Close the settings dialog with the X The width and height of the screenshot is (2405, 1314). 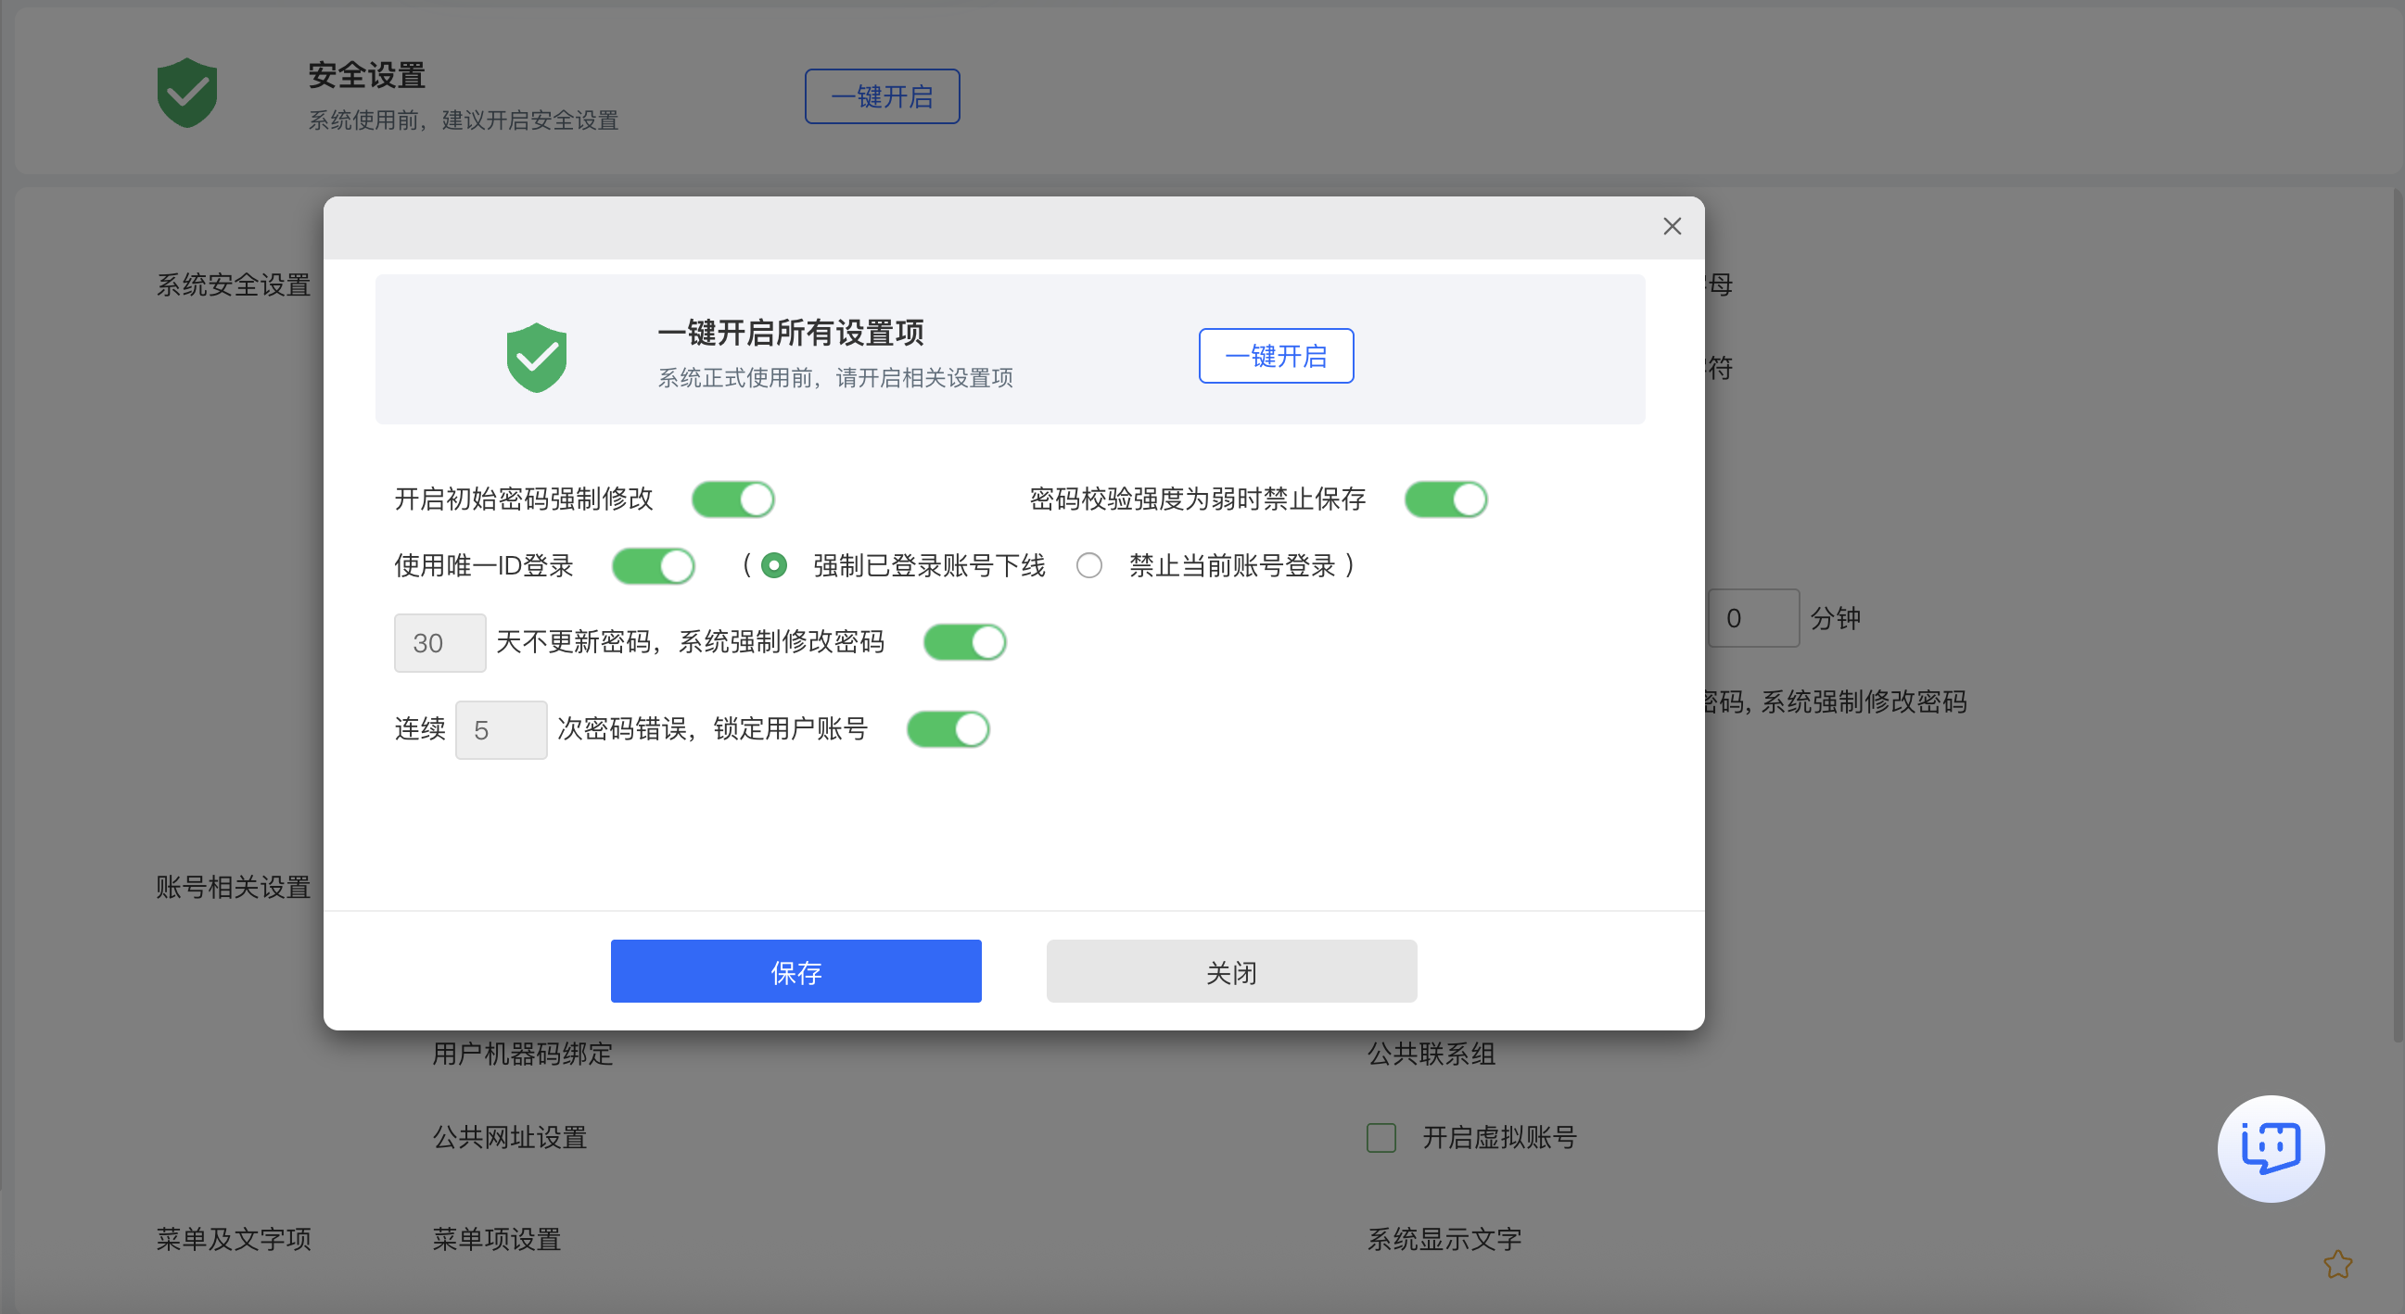coord(1672,226)
